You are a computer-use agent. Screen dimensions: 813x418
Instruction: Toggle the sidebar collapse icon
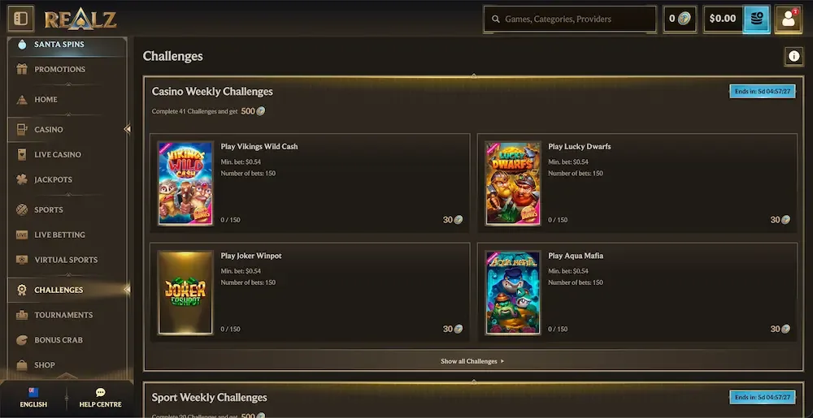pyautogui.click(x=21, y=19)
